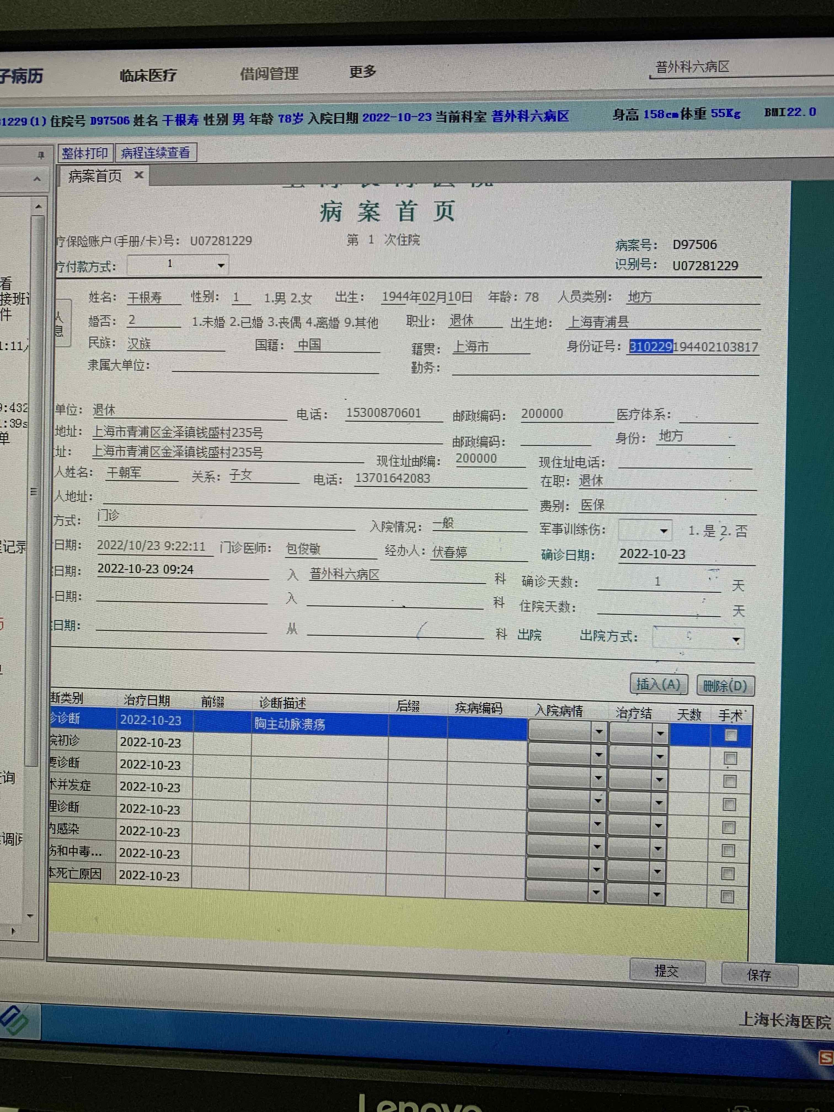This screenshot has height=1112, width=834.
Task: Open the 电子病历 menu at top-left
Action: coord(21,76)
